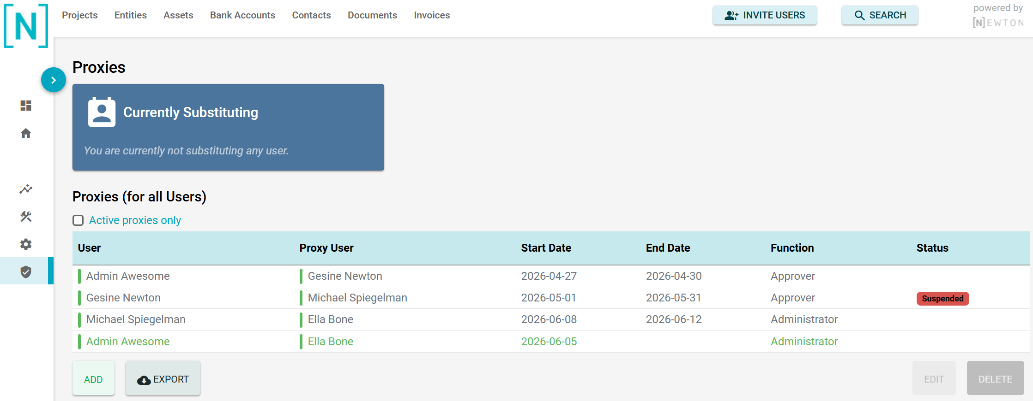Click the Newton [N] logo
Screen dimensions: 1033x401
(26, 26)
